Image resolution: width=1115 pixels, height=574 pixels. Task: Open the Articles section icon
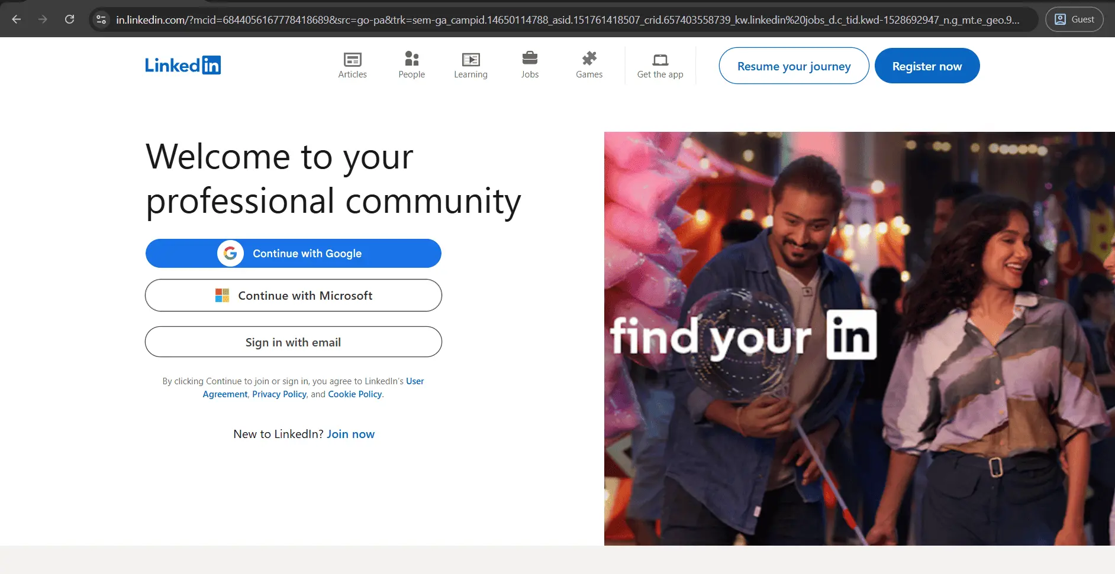coord(352,60)
